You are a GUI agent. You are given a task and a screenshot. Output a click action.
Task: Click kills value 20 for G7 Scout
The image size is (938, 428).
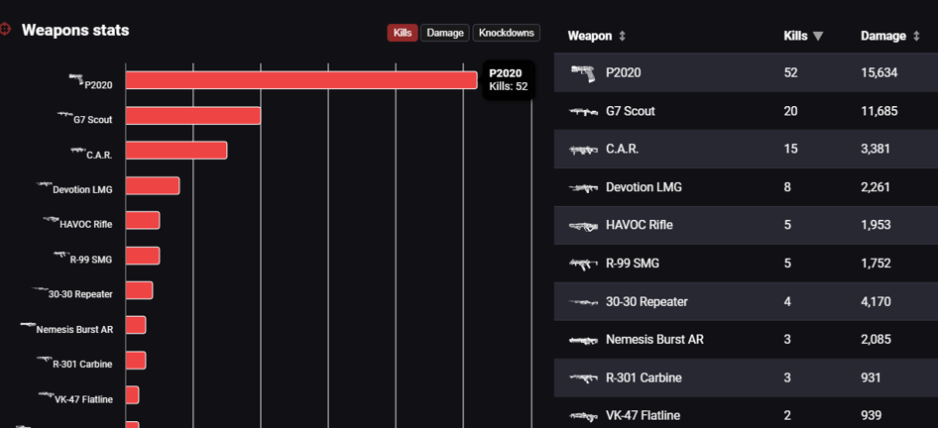coord(790,111)
